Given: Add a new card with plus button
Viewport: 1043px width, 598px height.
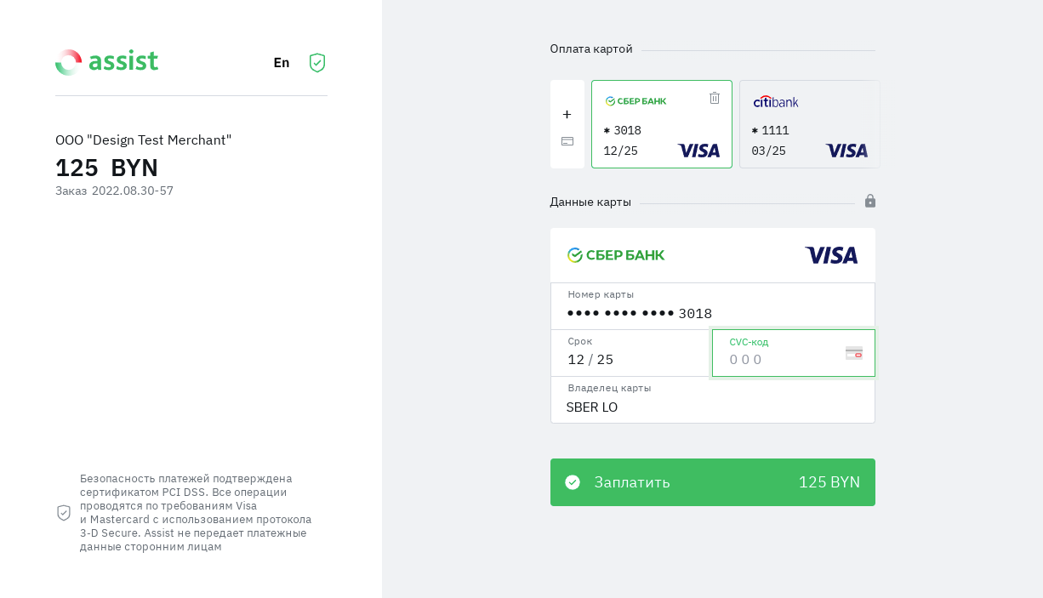Looking at the screenshot, I should 567,115.
